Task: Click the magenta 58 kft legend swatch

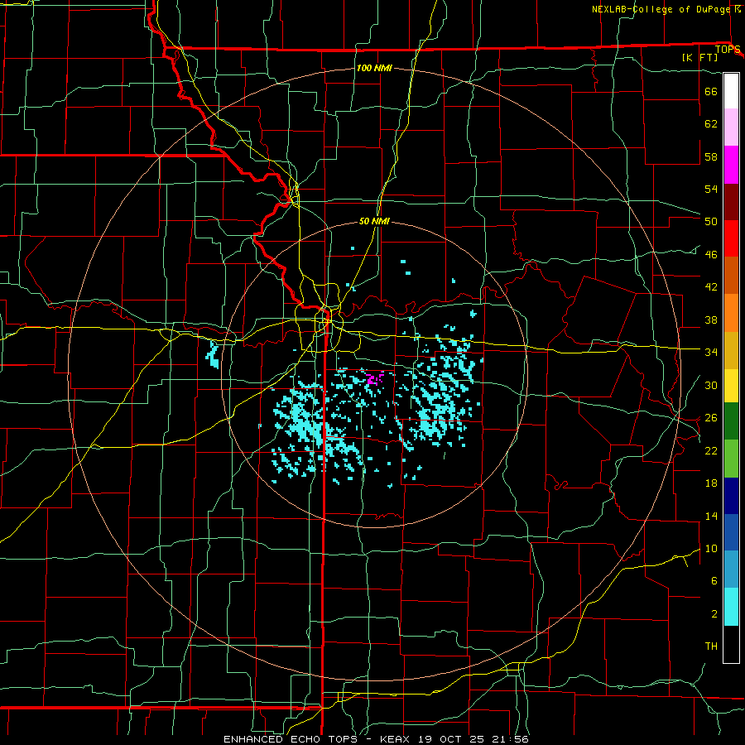Action: [731, 165]
